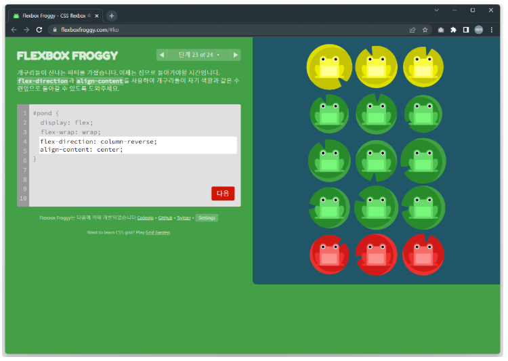Click the first yellow frog

click(x=329, y=67)
